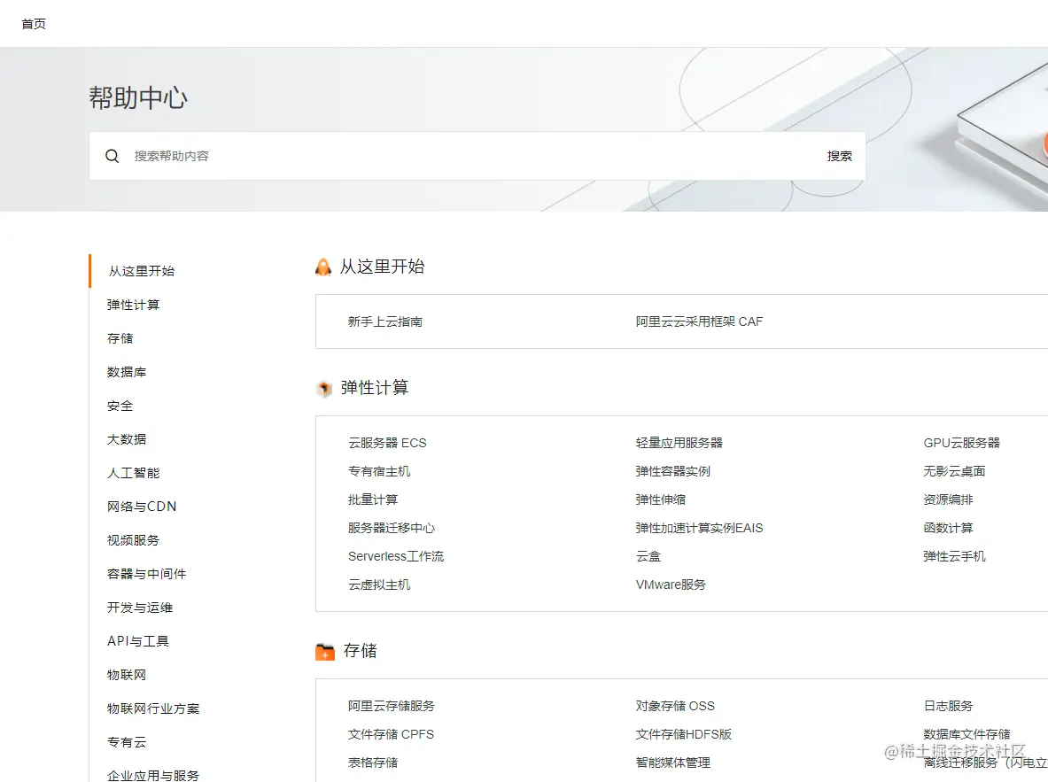Click the magnifier icon in search box
Image resolution: width=1048 pixels, height=782 pixels.
coord(112,156)
